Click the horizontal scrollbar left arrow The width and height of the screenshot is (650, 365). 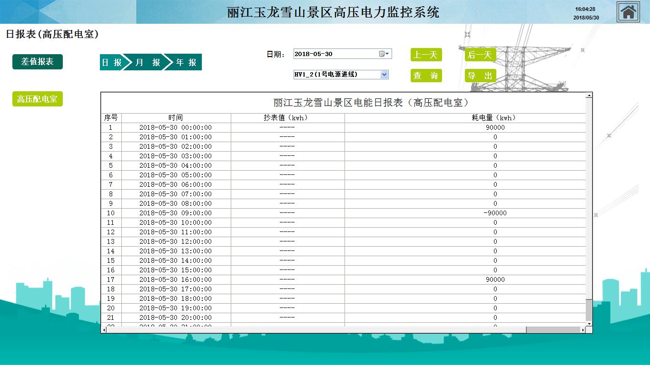click(x=104, y=329)
